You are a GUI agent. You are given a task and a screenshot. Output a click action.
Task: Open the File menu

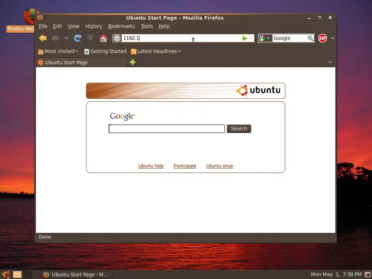pyautogui.click(x=43, y=26)
